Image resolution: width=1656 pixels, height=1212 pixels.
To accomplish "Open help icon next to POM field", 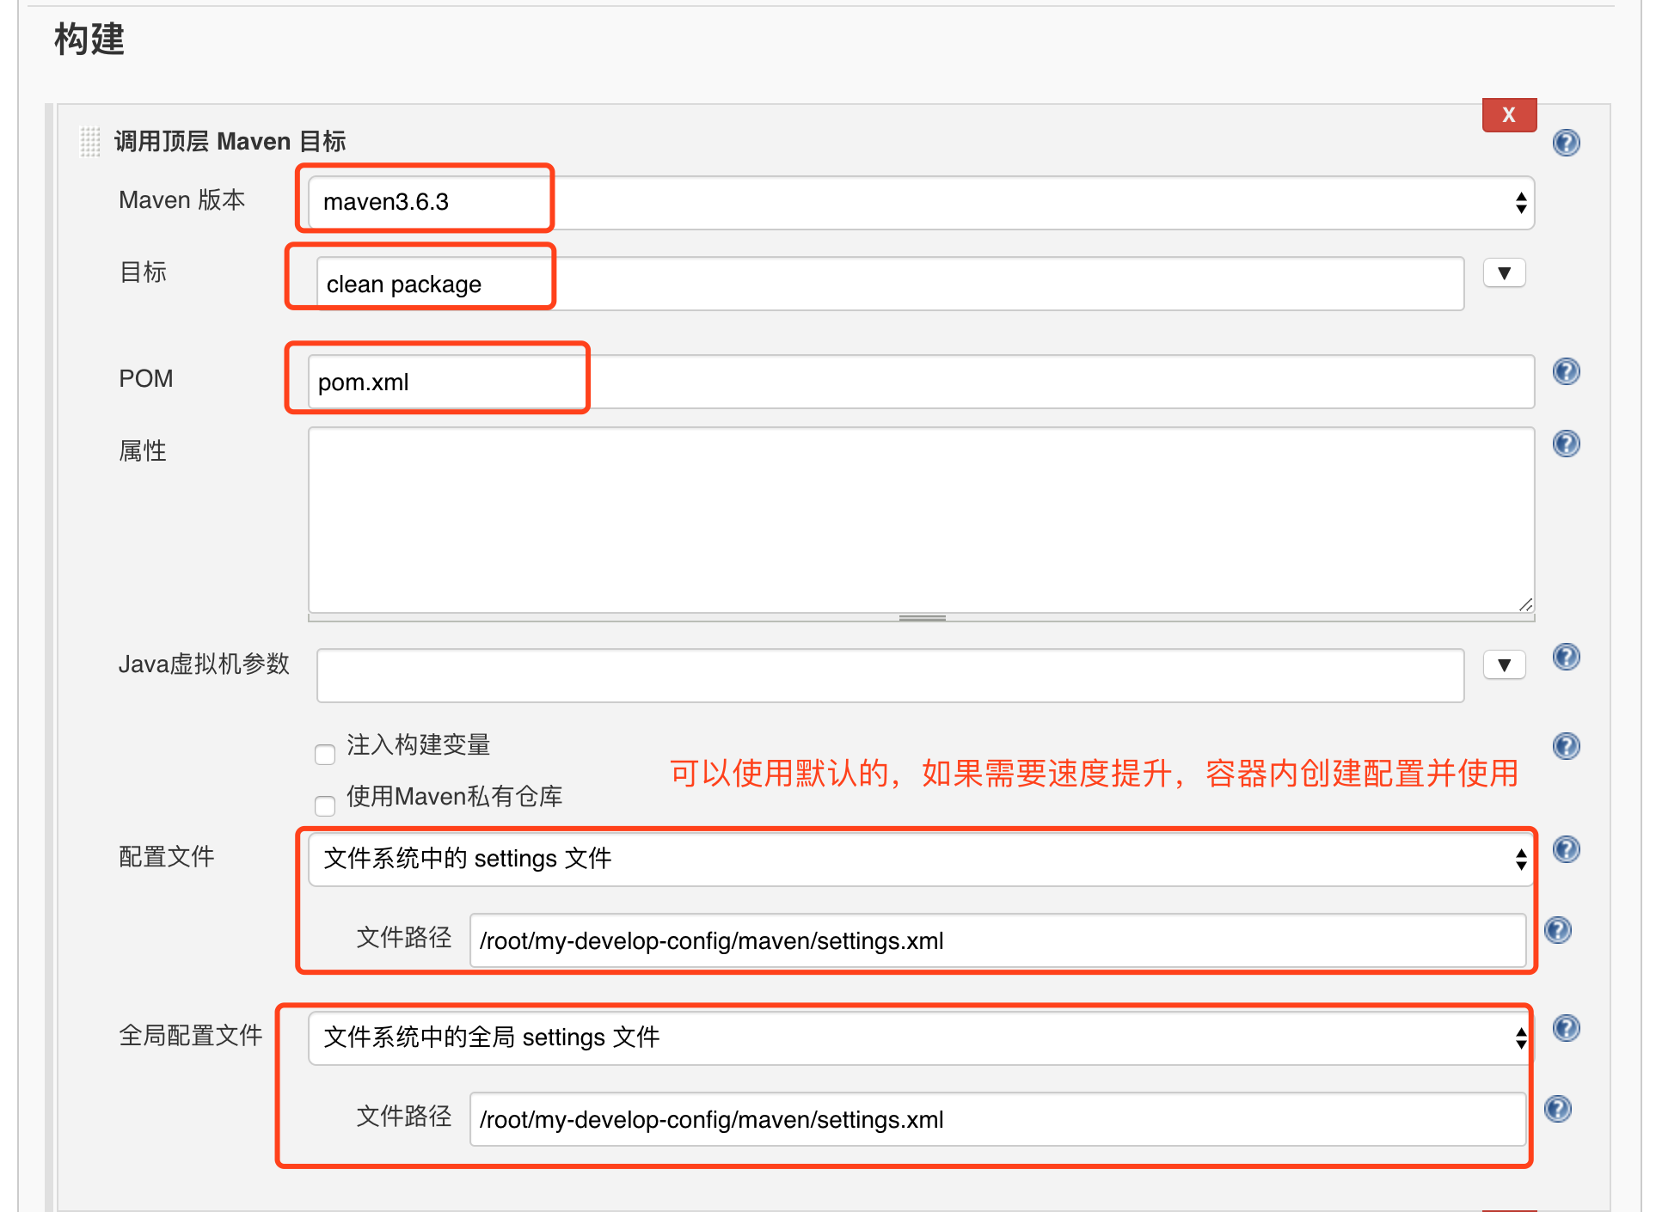I will coord(1566,371).
